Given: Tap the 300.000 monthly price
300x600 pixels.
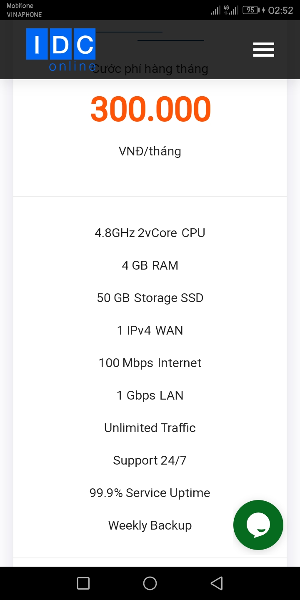Looking at the screenshot, I should click(x=150, y=109).
